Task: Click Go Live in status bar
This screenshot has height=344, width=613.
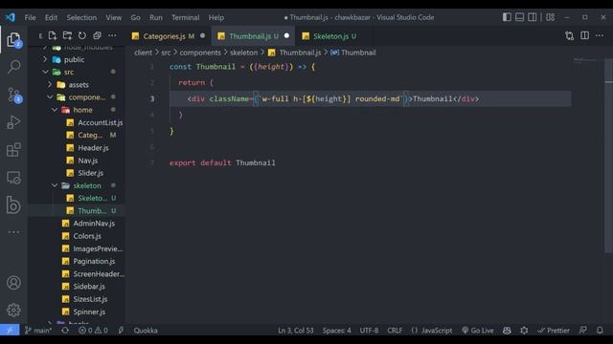Action: pos(477,331)
